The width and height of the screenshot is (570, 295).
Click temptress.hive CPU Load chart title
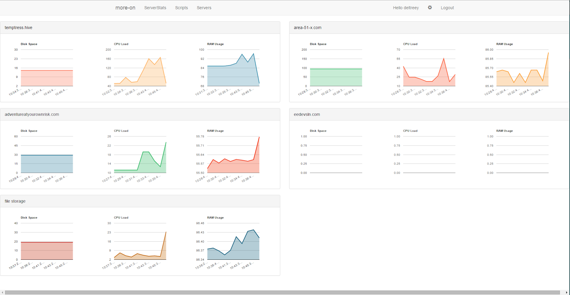pyautogui.click(x=121, y=44)
